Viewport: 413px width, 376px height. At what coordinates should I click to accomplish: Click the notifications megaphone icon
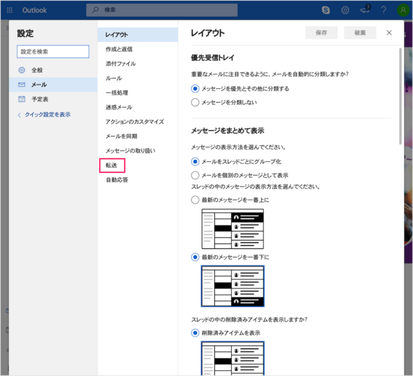[x=364, y=10]
